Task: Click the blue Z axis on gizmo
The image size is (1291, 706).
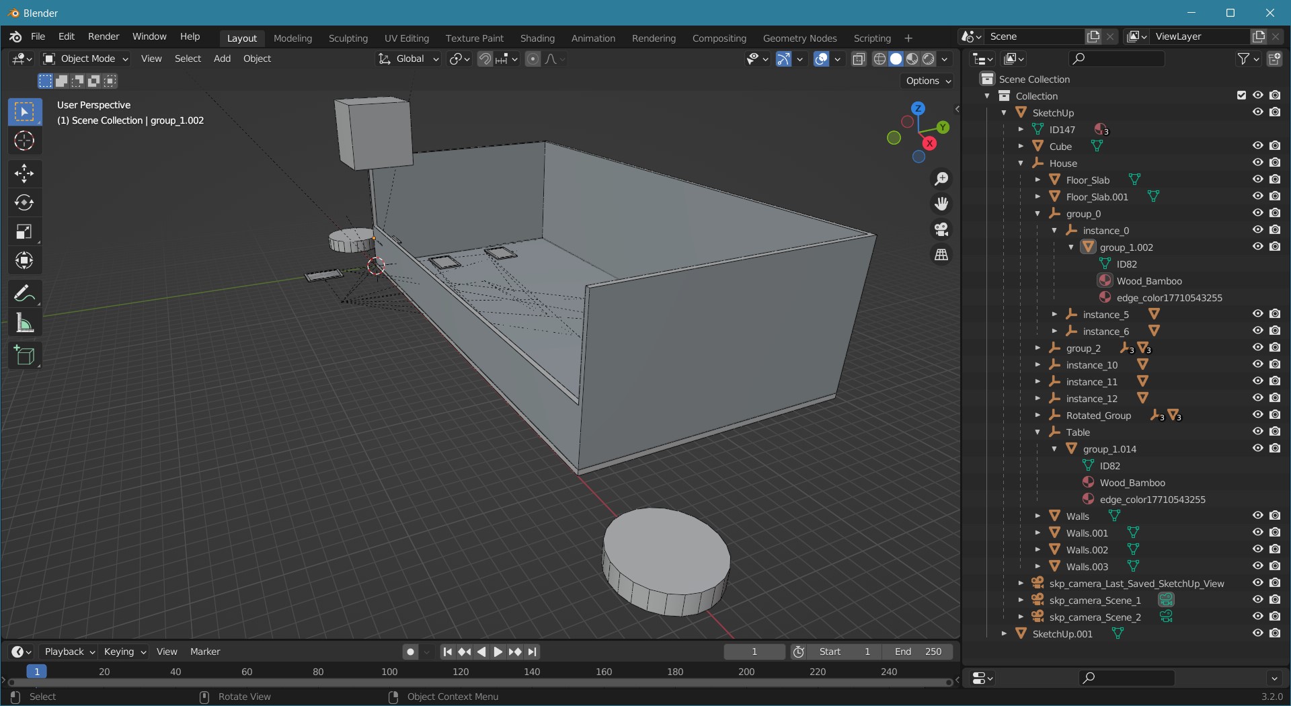Action: click(x=918, y=108)
